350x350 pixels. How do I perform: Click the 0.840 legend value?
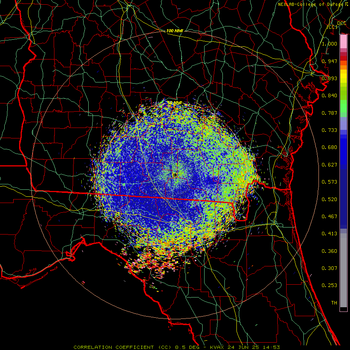[x=329, y=96]
